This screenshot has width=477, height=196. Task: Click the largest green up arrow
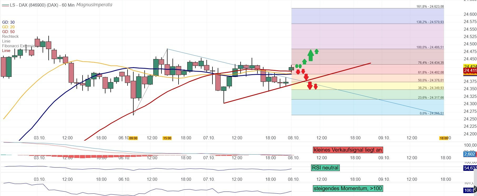(x=311, y=55)
